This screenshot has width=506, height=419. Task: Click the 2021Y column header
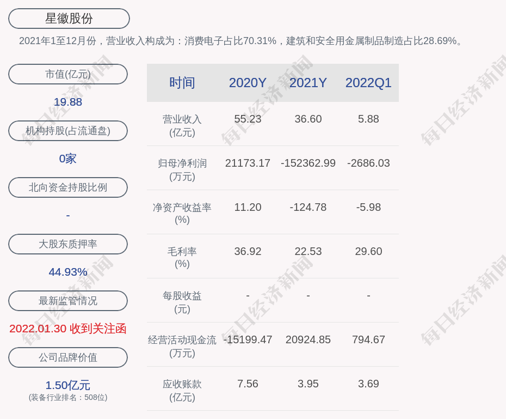click(x=308, y=83)
